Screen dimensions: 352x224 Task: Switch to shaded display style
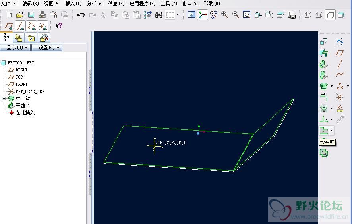pos(341,15)
